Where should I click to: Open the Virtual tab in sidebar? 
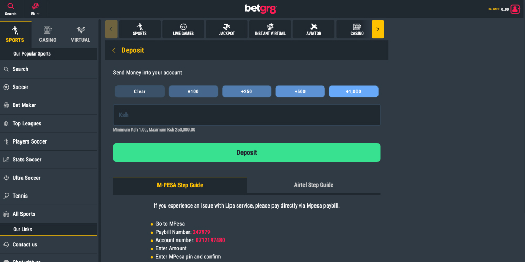(80, 35)
